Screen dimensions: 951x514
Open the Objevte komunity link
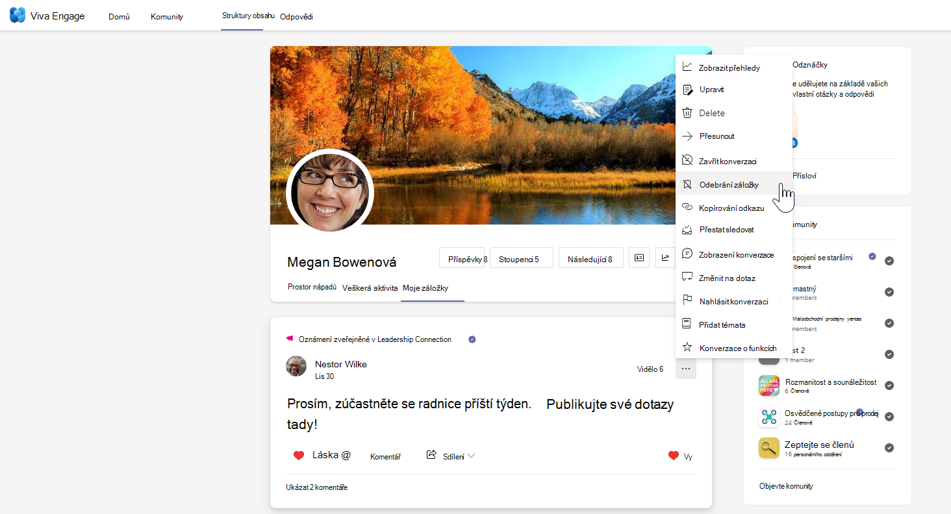pyautogui.click(x=786, y=486)
